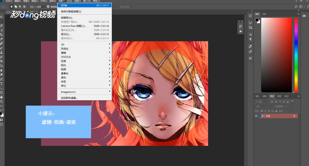This screenshot has height=166, width=309.
Task: Open the Layers panel flyout menu
Action: [x=298, y=96]
